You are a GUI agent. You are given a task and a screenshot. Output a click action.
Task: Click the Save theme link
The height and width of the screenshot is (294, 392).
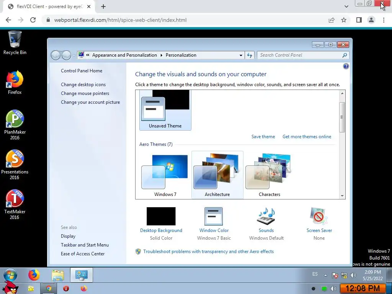[263, 137]
